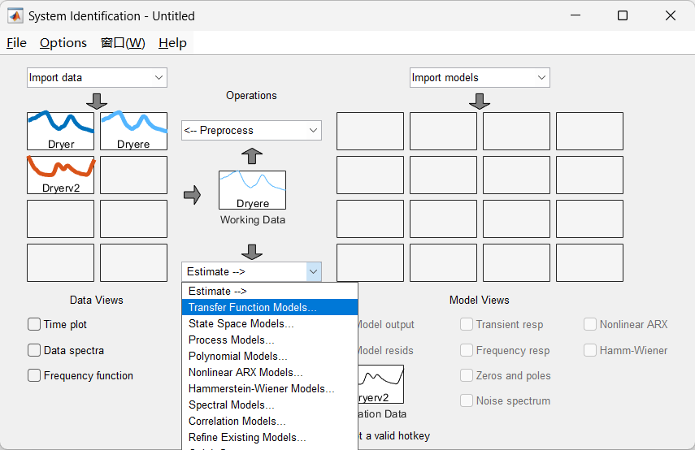Open the Import models dropdown
Screen dimensions: 695x450
[x=480, y=77]
